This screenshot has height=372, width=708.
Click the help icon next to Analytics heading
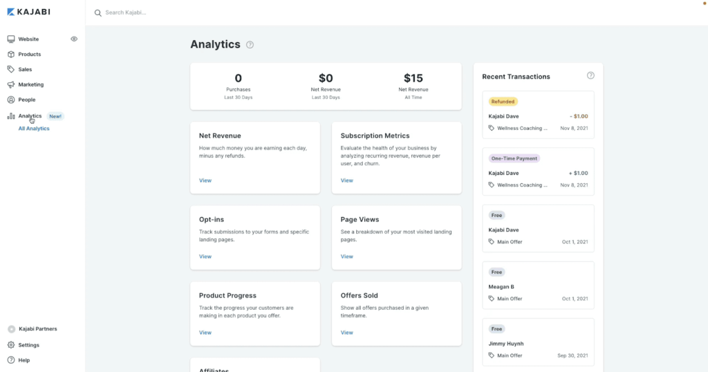tap(250, 45)
